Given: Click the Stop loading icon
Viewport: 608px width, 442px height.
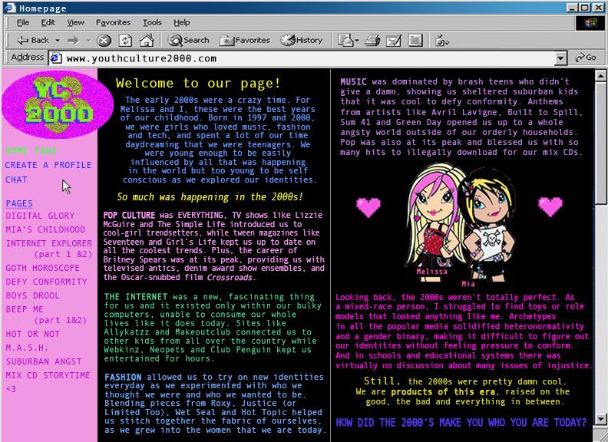Looking at the screenshot, I should point(104,41).
